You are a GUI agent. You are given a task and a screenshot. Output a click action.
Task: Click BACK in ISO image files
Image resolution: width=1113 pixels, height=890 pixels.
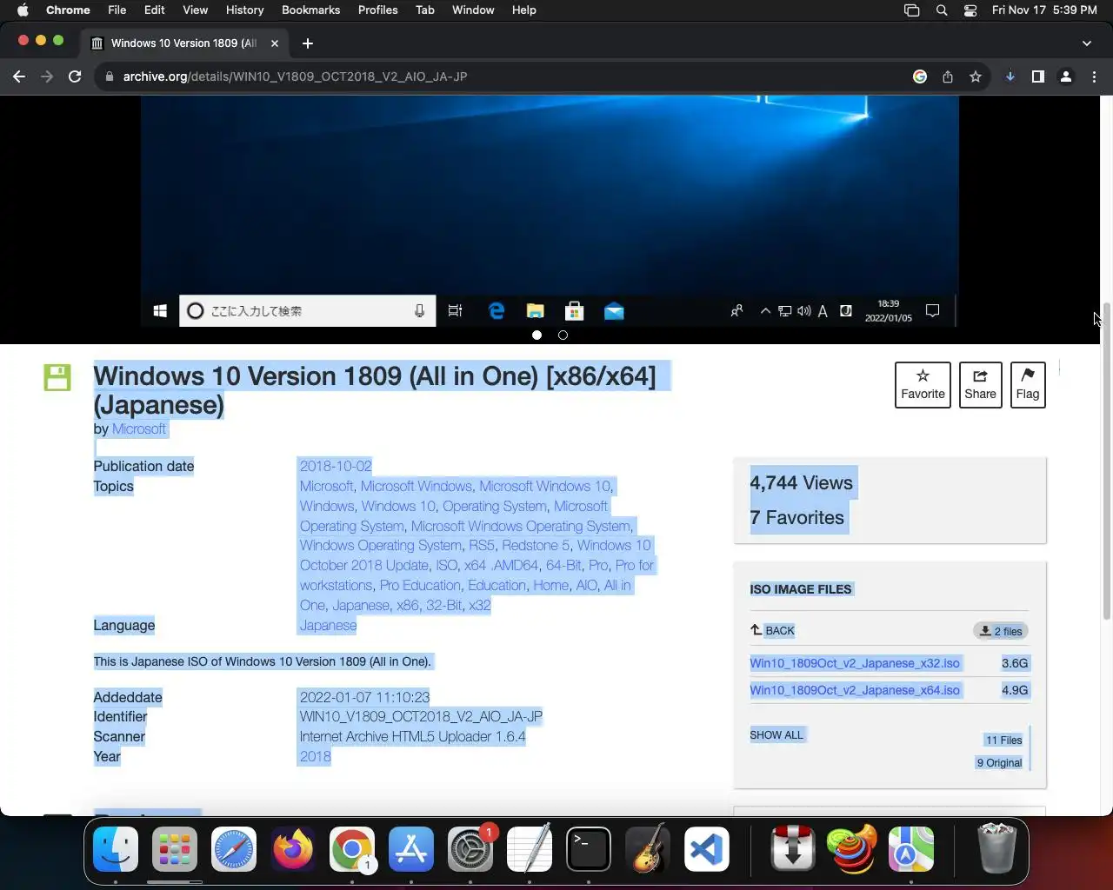click(x=773, y=631)
